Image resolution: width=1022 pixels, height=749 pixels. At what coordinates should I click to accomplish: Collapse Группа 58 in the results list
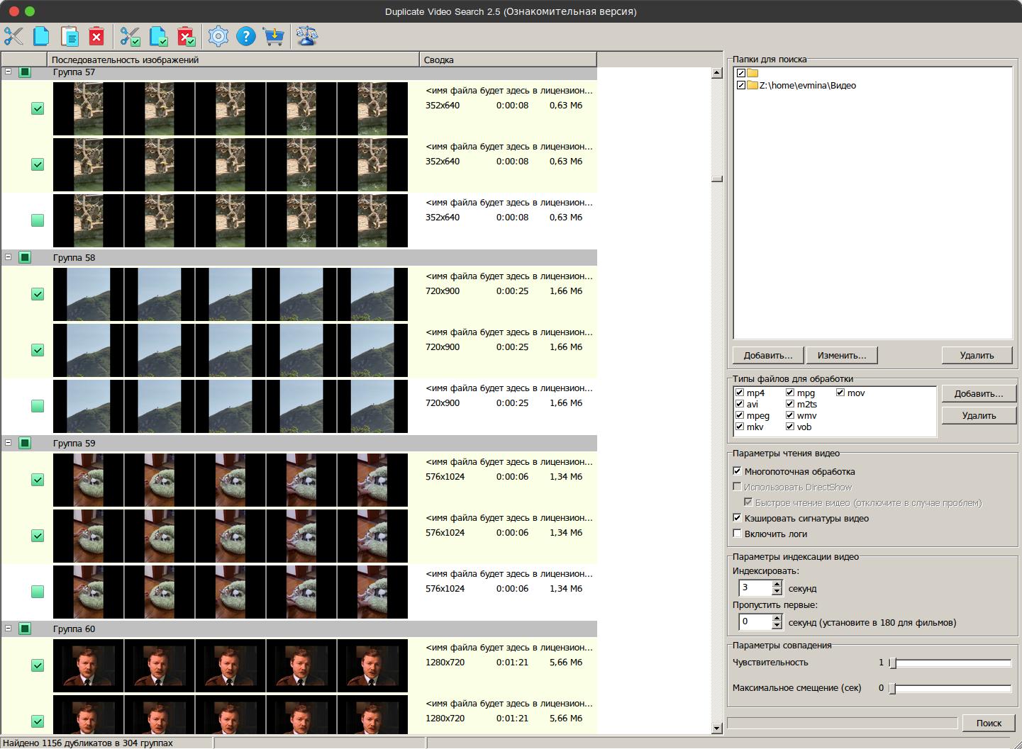click(9, 257)
